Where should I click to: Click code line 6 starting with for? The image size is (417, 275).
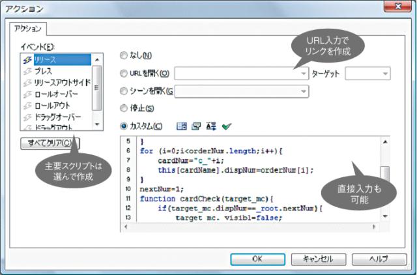coord(211,151)
